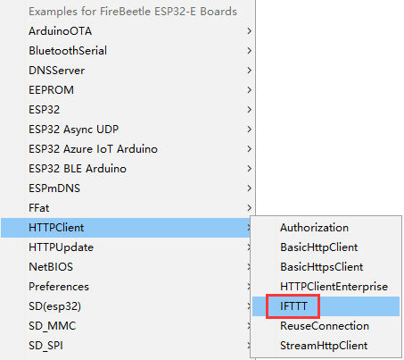Image resolution: width=404 pixels, height=360 pixels.
Task: Choose the BasicHttpsClient example
Action: point(326,267)
